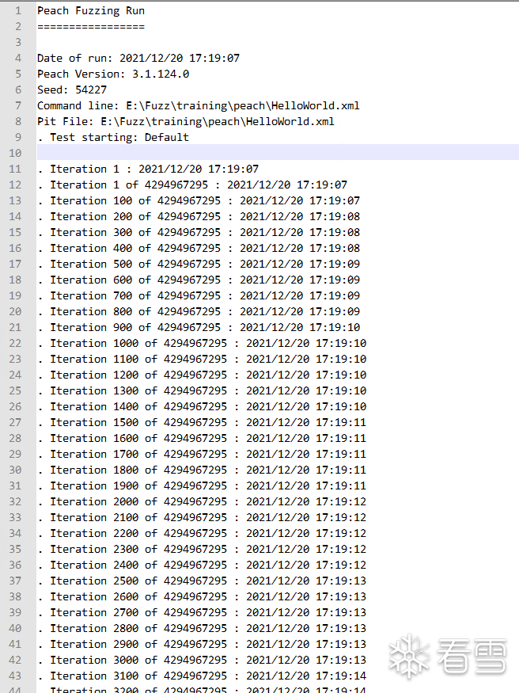This screenshot has height=693, width=519.
Task: Place cursor on the highlighted empty line 10
Action: 278,153
